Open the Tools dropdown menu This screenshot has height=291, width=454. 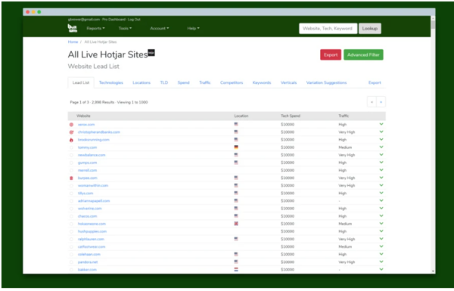pos(125,29)
